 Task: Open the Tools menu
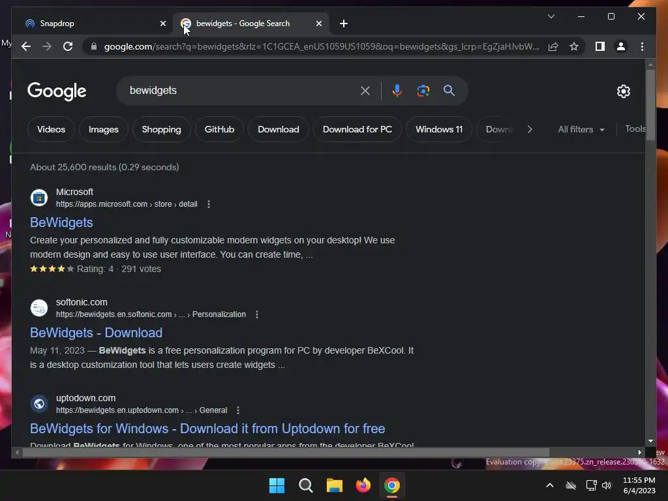[x=635, y=129]
